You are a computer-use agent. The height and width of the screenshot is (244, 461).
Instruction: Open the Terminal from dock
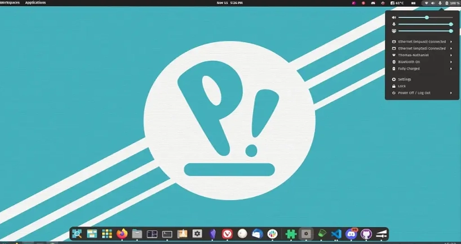[x=167, y=233]
